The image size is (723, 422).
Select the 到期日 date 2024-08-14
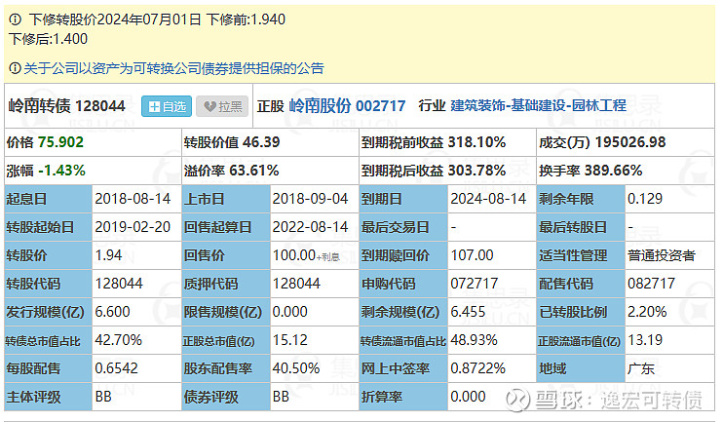[488, 199]
